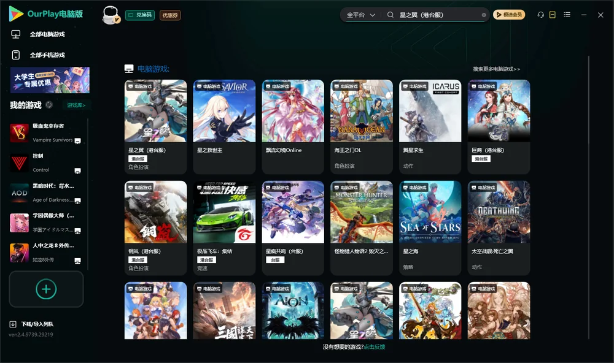Click the 搜索更多电脑游戏>> link
This screenshot has height=363, width=614.
tap(496, 69)
